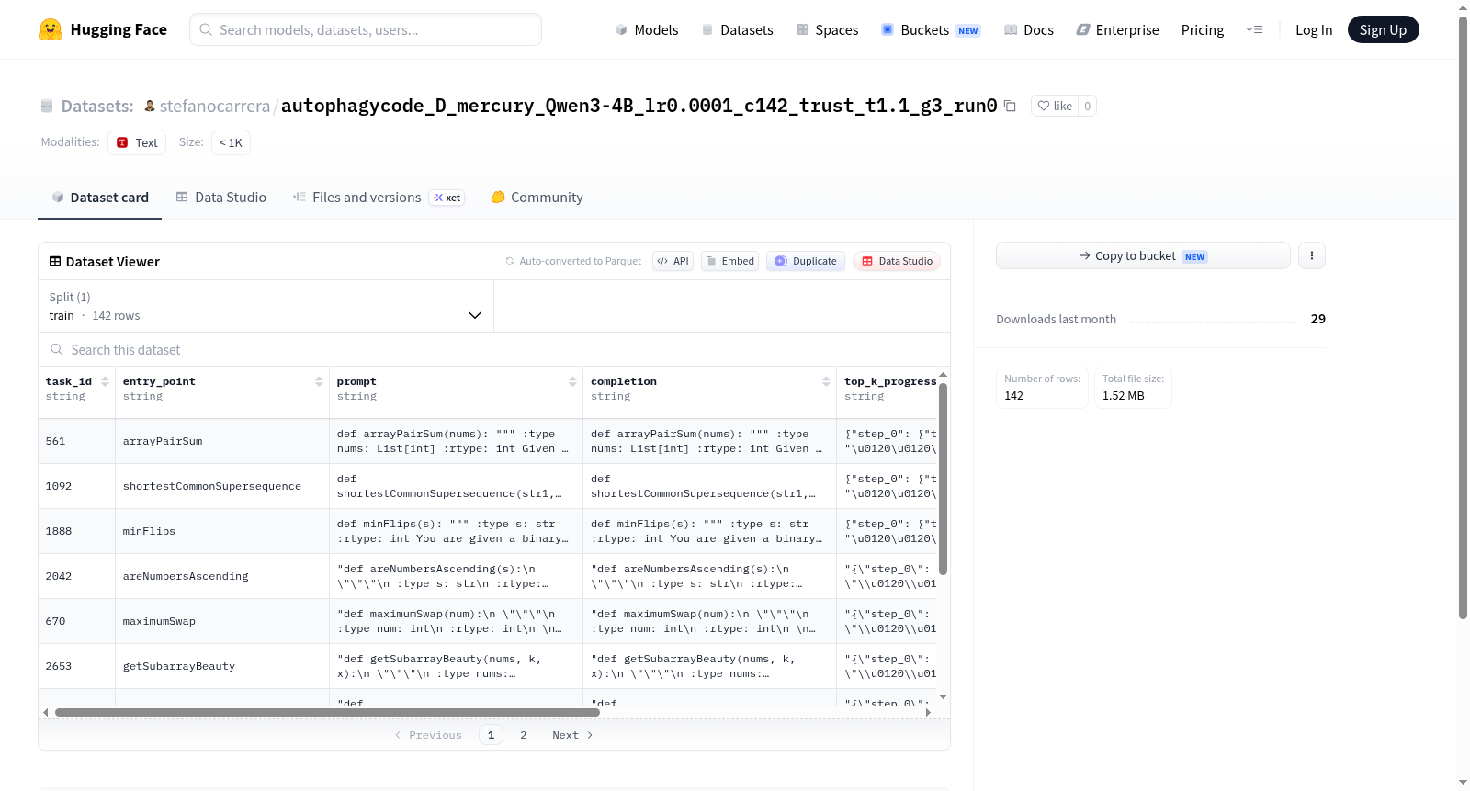Screen dimensions: 1470x791
Task: Click the Sign Up button
Action: pyautogui.click(x=1383, y=29)
